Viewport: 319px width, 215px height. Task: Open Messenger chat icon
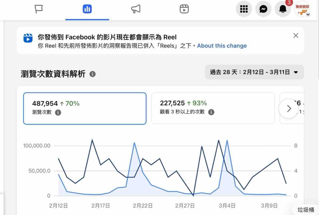point(263,9)
